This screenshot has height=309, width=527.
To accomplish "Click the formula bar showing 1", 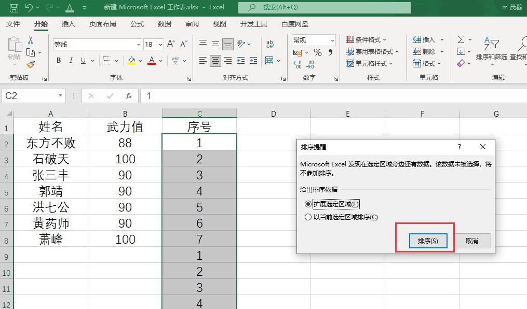I will tap(333, 96).
